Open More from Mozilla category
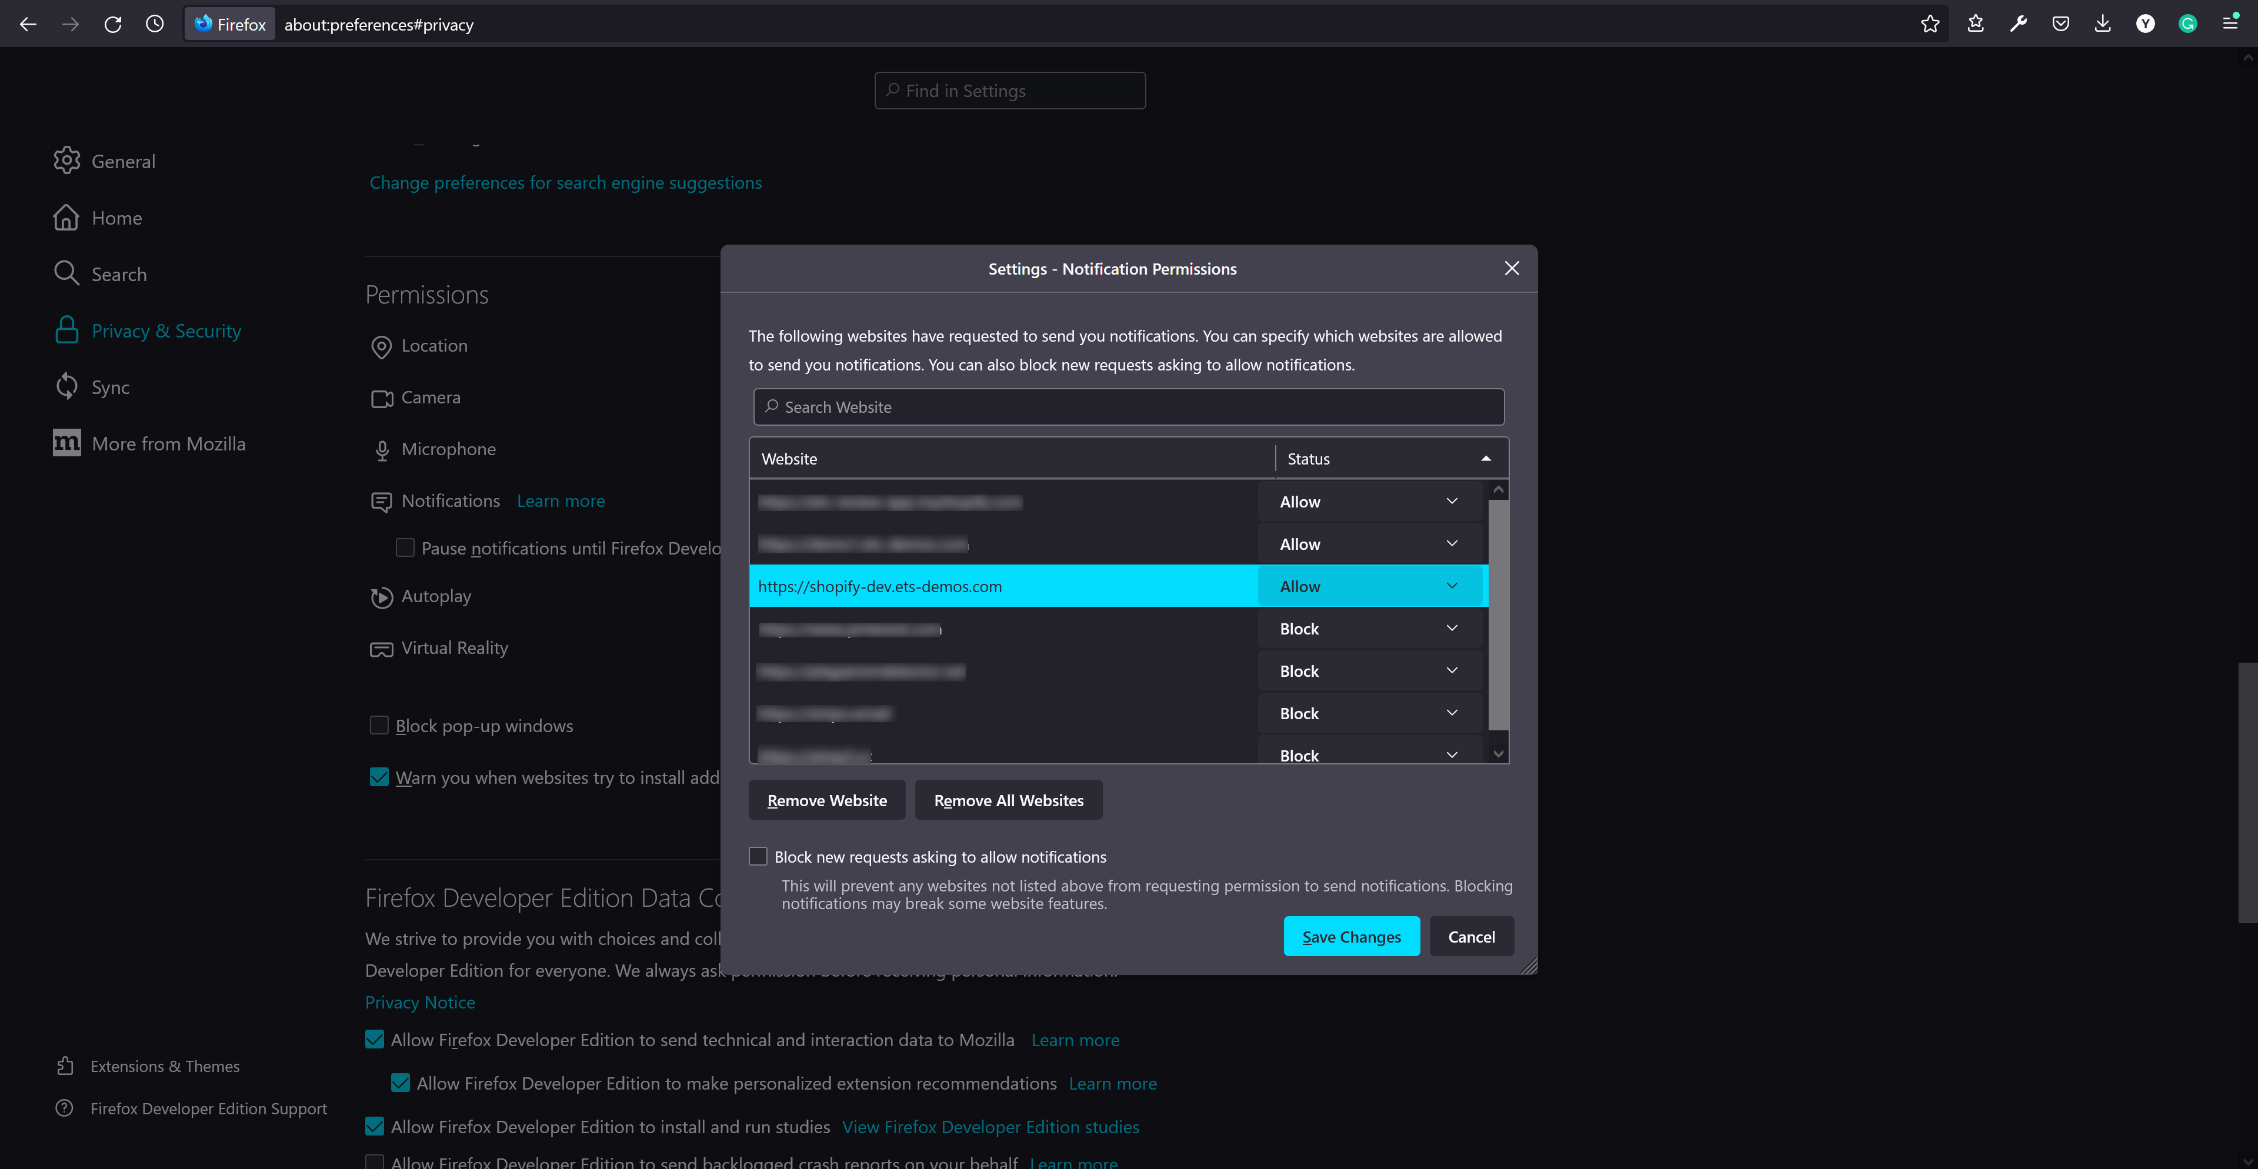This screenshot has width=2258, height=1169. (x=149, y=443)
